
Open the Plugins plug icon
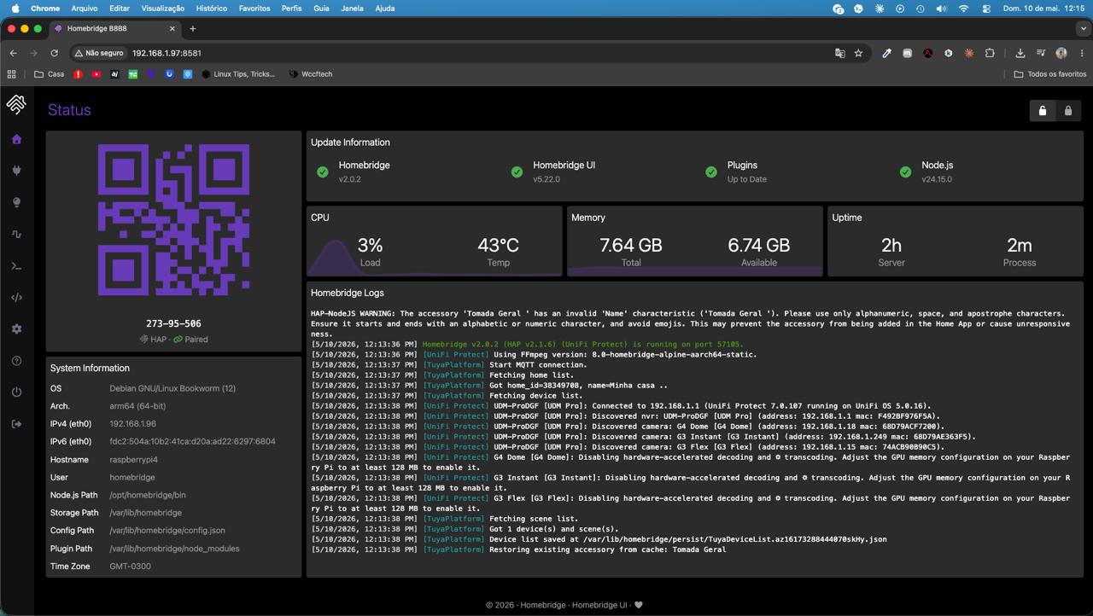(x=16, y=171)
